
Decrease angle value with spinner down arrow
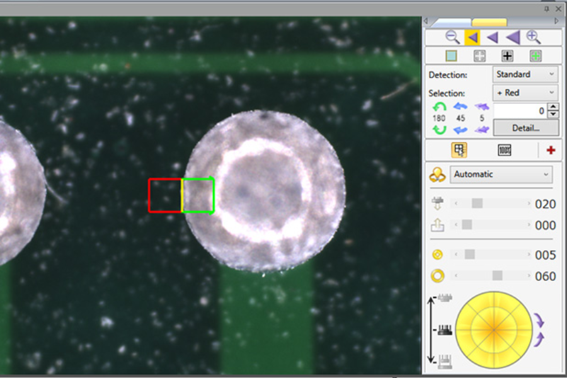pos(553,114)
